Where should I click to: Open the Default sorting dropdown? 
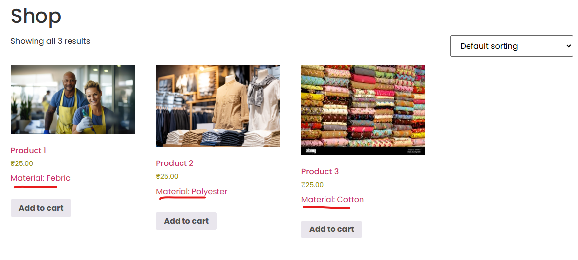pyautogui.click(x=511, y=46)
